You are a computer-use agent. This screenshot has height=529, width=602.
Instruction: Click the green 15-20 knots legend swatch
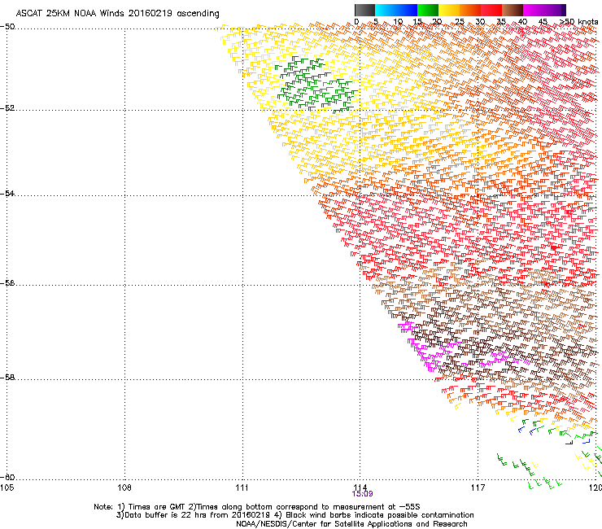tap(428, 10)
